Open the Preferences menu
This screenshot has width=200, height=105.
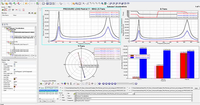coord(33,1)
